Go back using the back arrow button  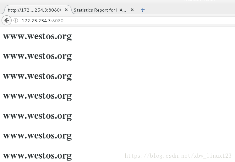pyautogui.click(x=7, y=20)
